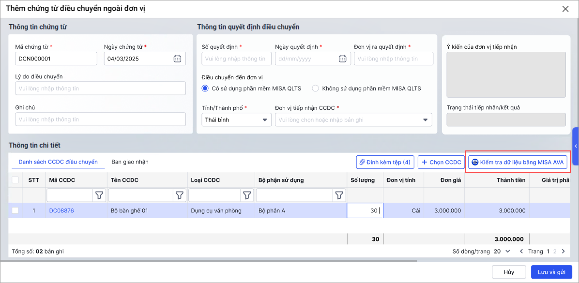
Task: Click the Lý do điều chuyển input field
Action: click(100, 89)
